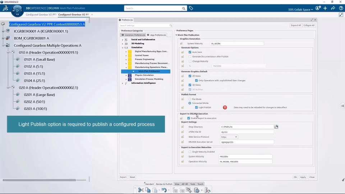Expand the 3D Modeling category
The height and width of the screenshot is (194, 345).
click(x=123, y=43)
